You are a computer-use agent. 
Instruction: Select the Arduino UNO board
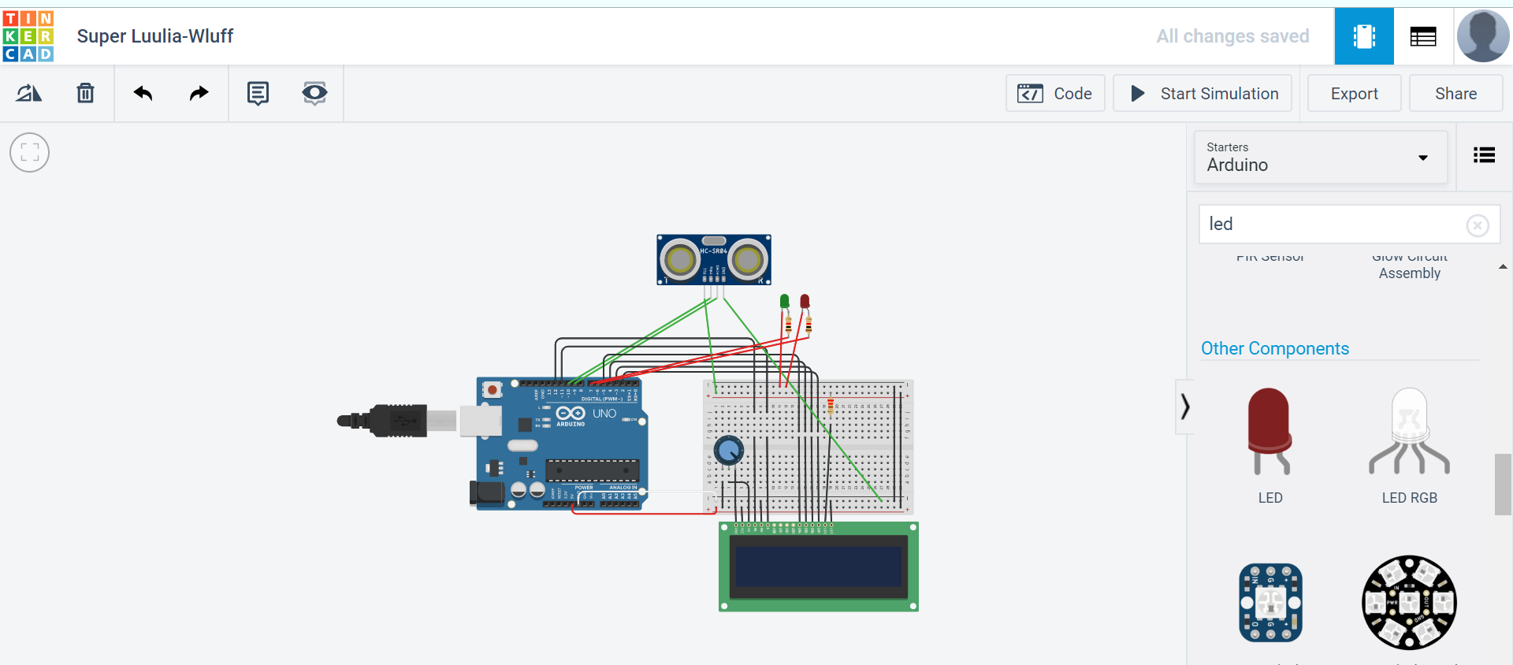562,444
